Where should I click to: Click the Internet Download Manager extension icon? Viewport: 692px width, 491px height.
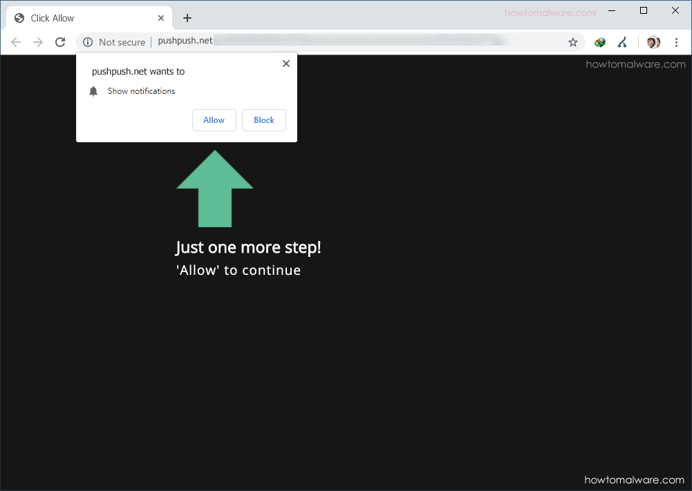(599, 42)
